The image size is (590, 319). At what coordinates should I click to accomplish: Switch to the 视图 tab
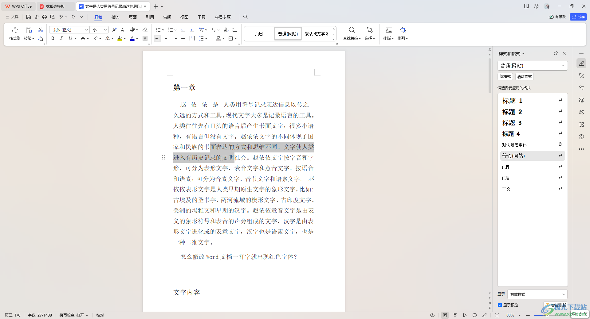[x=184, y=17]
